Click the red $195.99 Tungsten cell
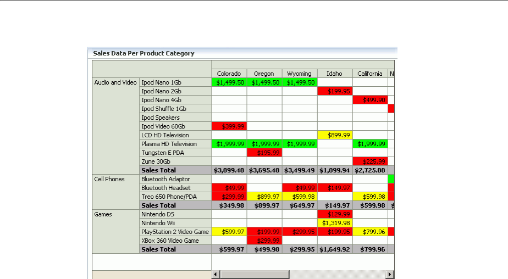This screenshot has height=279, width=508. pyautogui.click(x=264, y=153)
